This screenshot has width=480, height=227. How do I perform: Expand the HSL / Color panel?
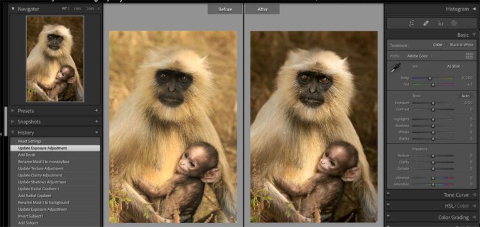474,206
